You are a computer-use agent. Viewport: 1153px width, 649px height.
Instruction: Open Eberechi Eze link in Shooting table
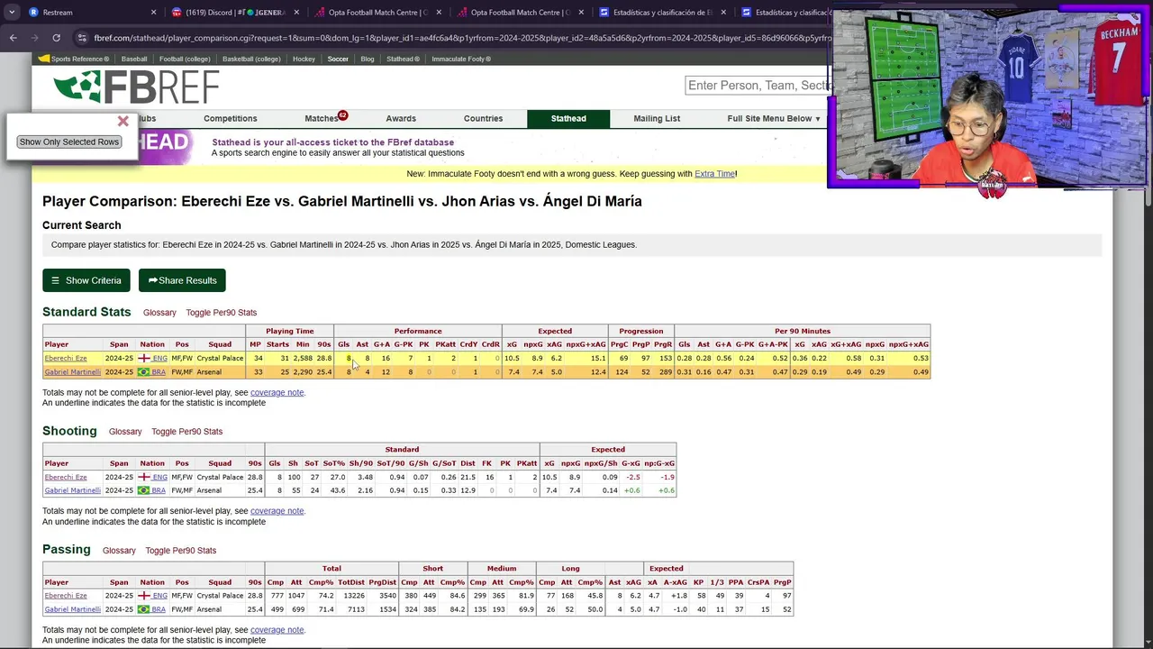pyautogui.click(x=66, y=477)
